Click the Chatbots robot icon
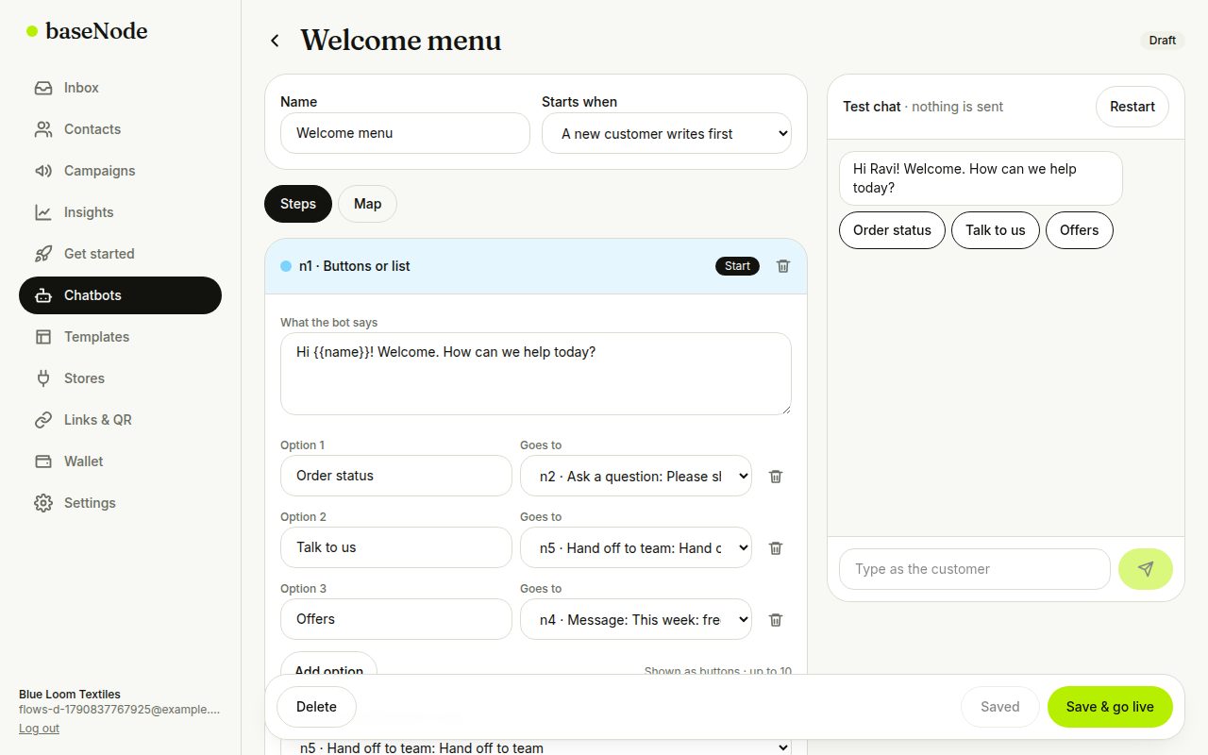 [x=43, y=295]
